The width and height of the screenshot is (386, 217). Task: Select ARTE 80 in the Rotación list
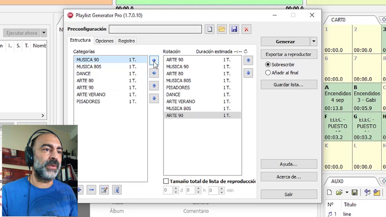click(202, 74)
